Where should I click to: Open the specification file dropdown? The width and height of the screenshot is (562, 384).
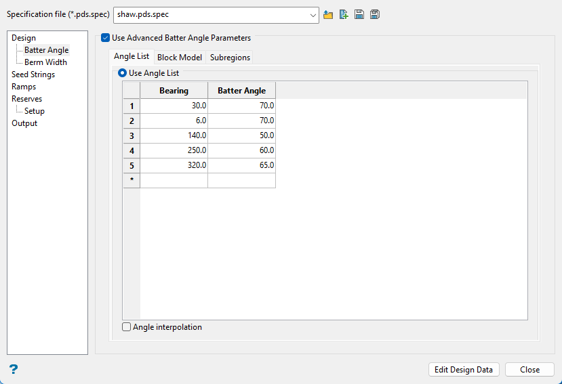pos(312,14)
